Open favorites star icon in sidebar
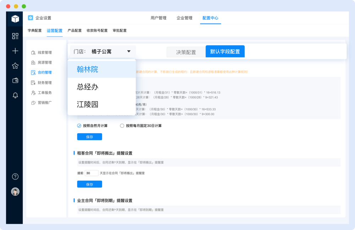The width and height of the screenshot is (355, 230). pos(15,66)
